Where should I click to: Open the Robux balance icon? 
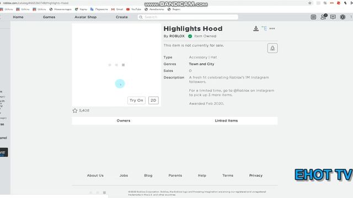coord(343,17)
